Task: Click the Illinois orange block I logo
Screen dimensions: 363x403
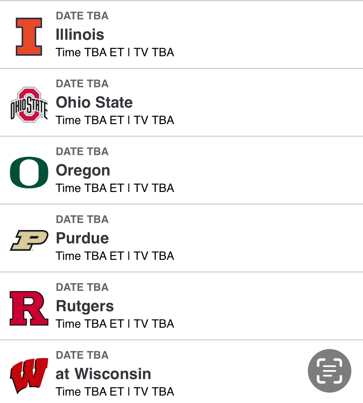Action: (x=29, y=37)
